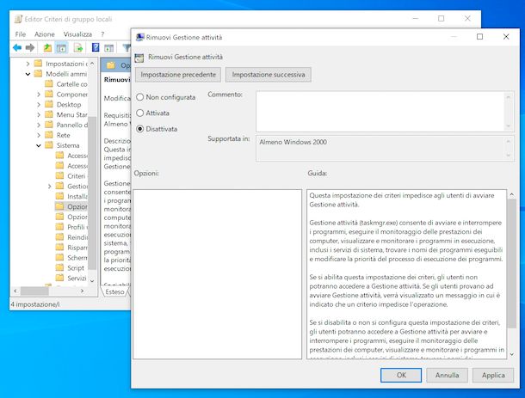Screen dimensions: 525x398
Task: Click the policy setting icon below dialog title
Action: tap(139, 58)
